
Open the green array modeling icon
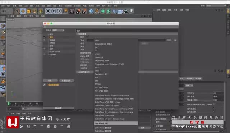pyautogui.click(x=109, y=11)
